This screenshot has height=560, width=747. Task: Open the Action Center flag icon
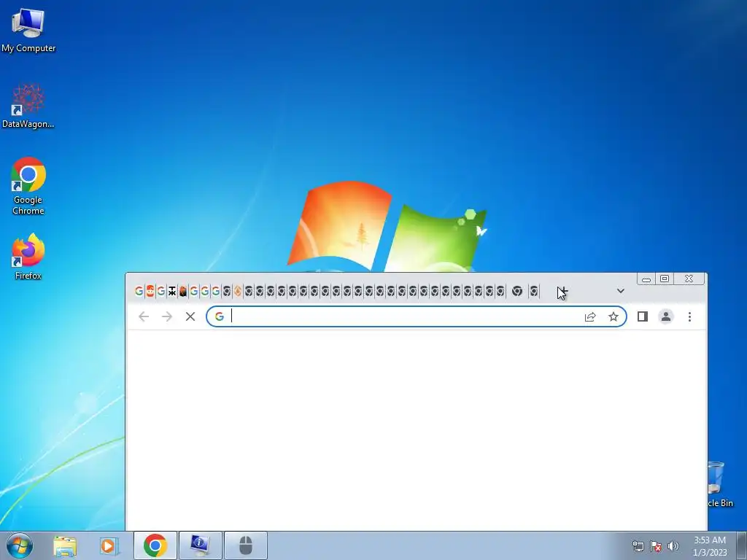point(656,546)
